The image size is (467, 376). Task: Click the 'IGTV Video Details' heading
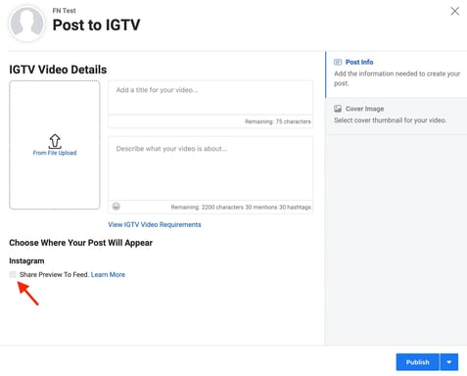(58, 70)
